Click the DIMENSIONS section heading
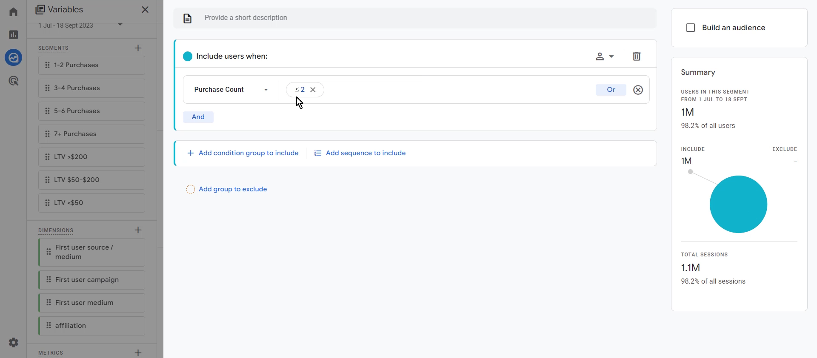The height and width of the screenshot is (358, 817). tap(56, 230)
